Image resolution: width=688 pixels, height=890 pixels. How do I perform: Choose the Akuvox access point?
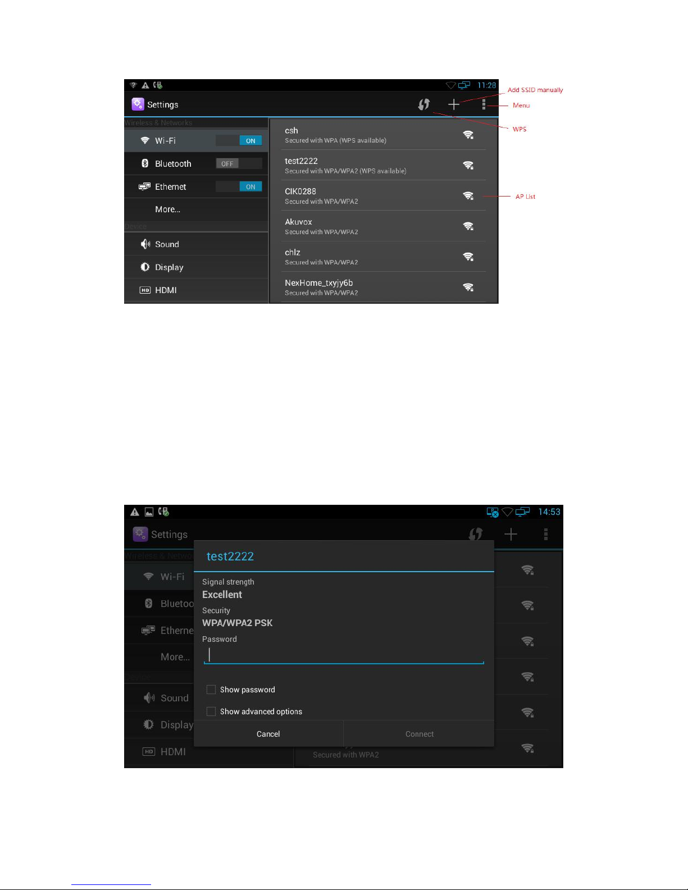tap(383, 226)
